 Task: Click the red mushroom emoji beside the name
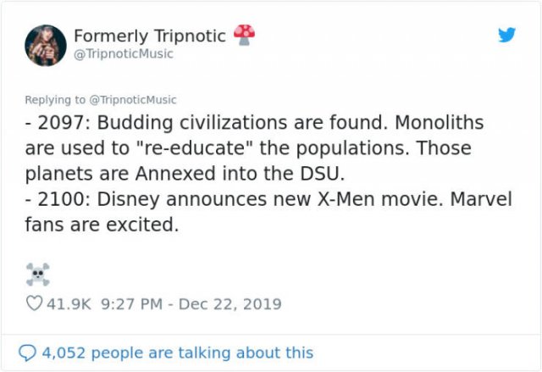[244, 34]
